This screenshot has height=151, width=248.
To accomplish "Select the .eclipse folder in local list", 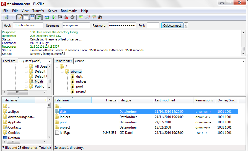I will point(14,112).
